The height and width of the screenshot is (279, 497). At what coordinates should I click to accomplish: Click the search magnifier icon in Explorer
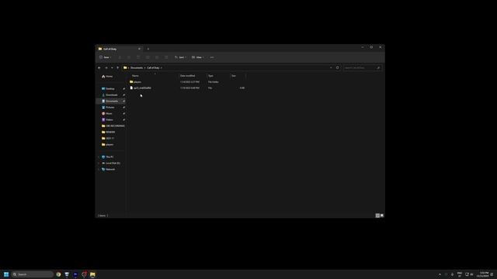point(378,67)
